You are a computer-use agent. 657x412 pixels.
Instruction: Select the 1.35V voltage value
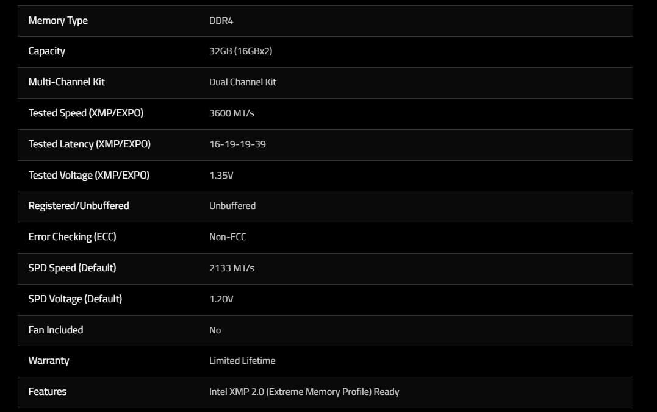[x=221, y=175]
